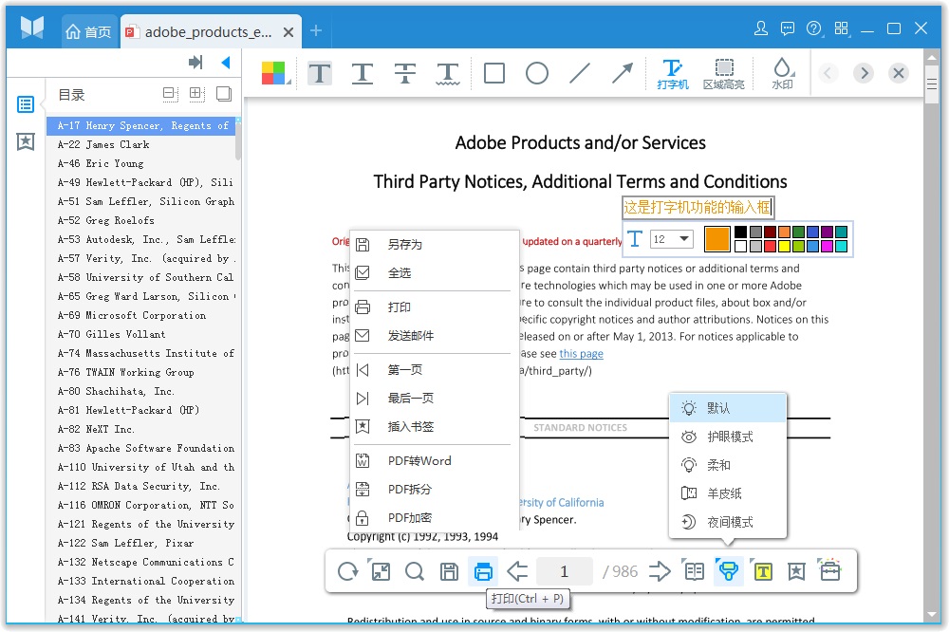Pick the large orange color swatch
Viewport: 949px width, 632px height.
[716, 239]
